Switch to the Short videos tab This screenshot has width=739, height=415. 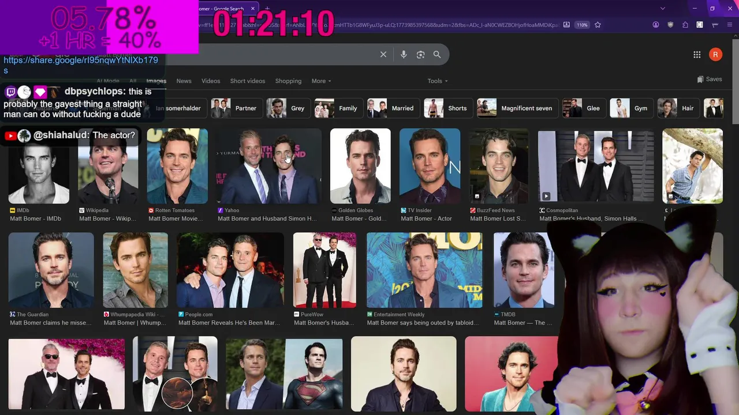click(248, 81)
